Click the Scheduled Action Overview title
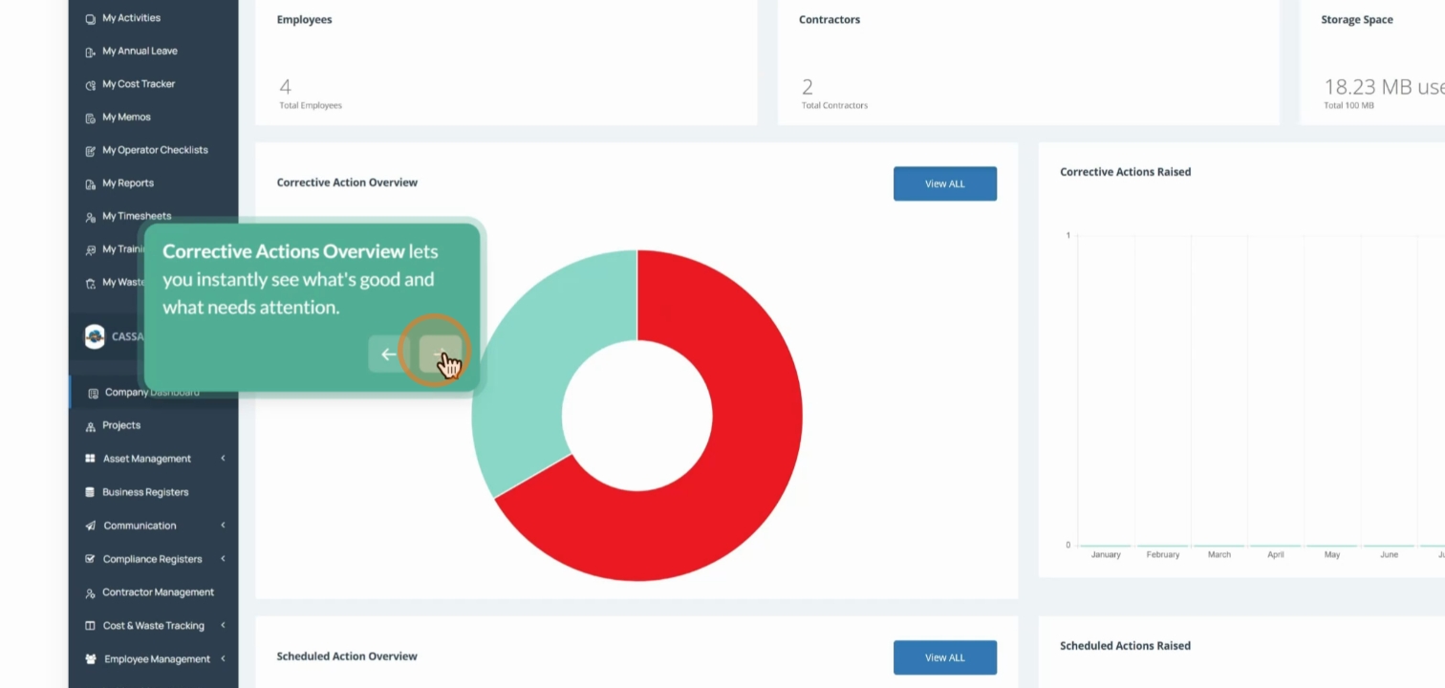This screenshot has height=688, width=1445. 347,656
